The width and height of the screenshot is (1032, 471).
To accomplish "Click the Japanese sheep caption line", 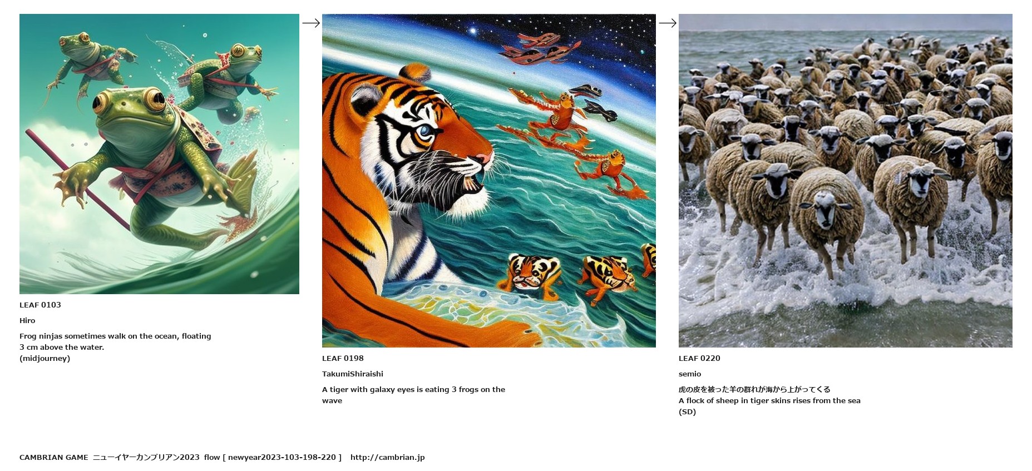I will click(754, 389).
